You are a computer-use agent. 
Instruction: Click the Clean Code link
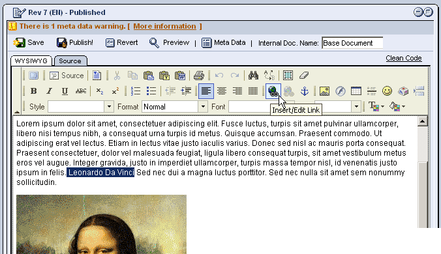(x=404, y=58)
